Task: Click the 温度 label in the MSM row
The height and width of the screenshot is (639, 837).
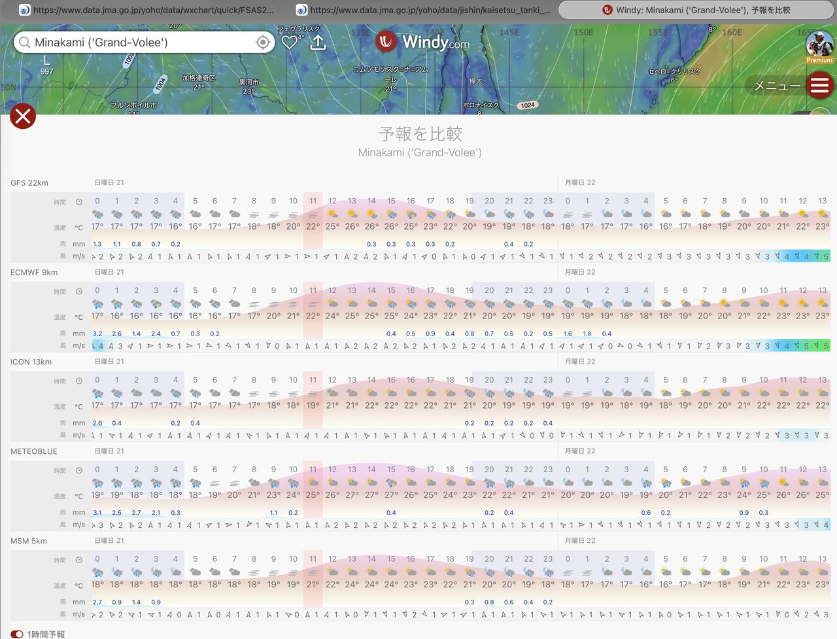Action: coord(60,586)
